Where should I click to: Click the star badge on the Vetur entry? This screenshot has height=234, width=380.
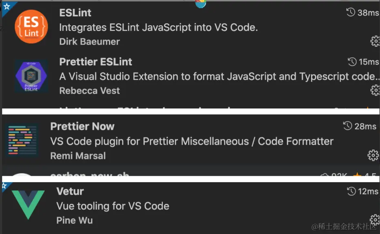[x=5, y=186]
